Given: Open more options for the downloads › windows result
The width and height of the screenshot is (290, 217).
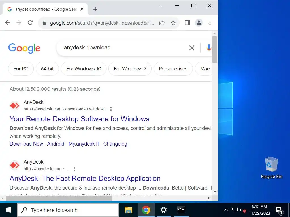Looking at the screenshot, I should (111, 109).
